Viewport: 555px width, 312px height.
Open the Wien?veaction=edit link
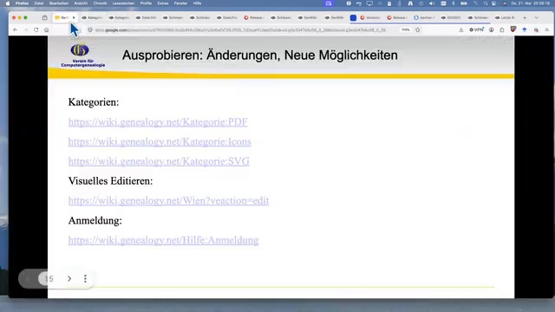point(168,200)
